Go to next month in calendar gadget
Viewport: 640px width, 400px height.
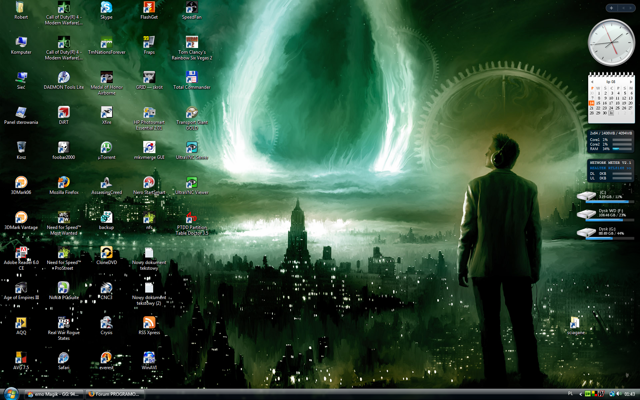[x=631, y=82]
